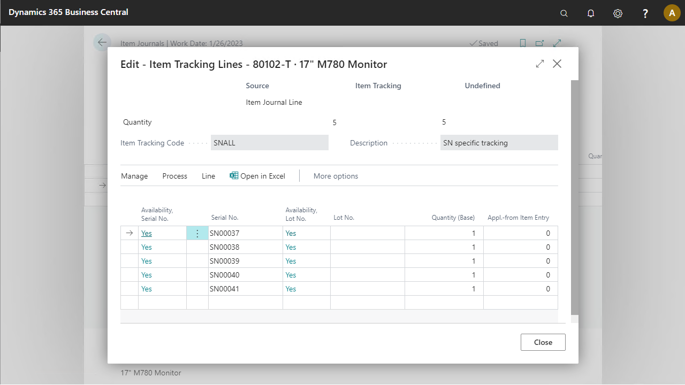
Task: Open the notifications bell
Action: (591, 13)
